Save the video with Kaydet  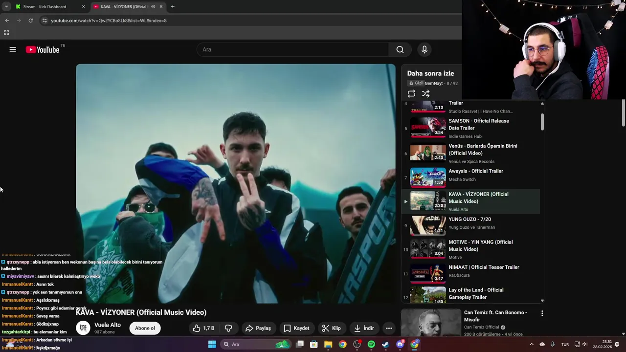tap(296, 328)
